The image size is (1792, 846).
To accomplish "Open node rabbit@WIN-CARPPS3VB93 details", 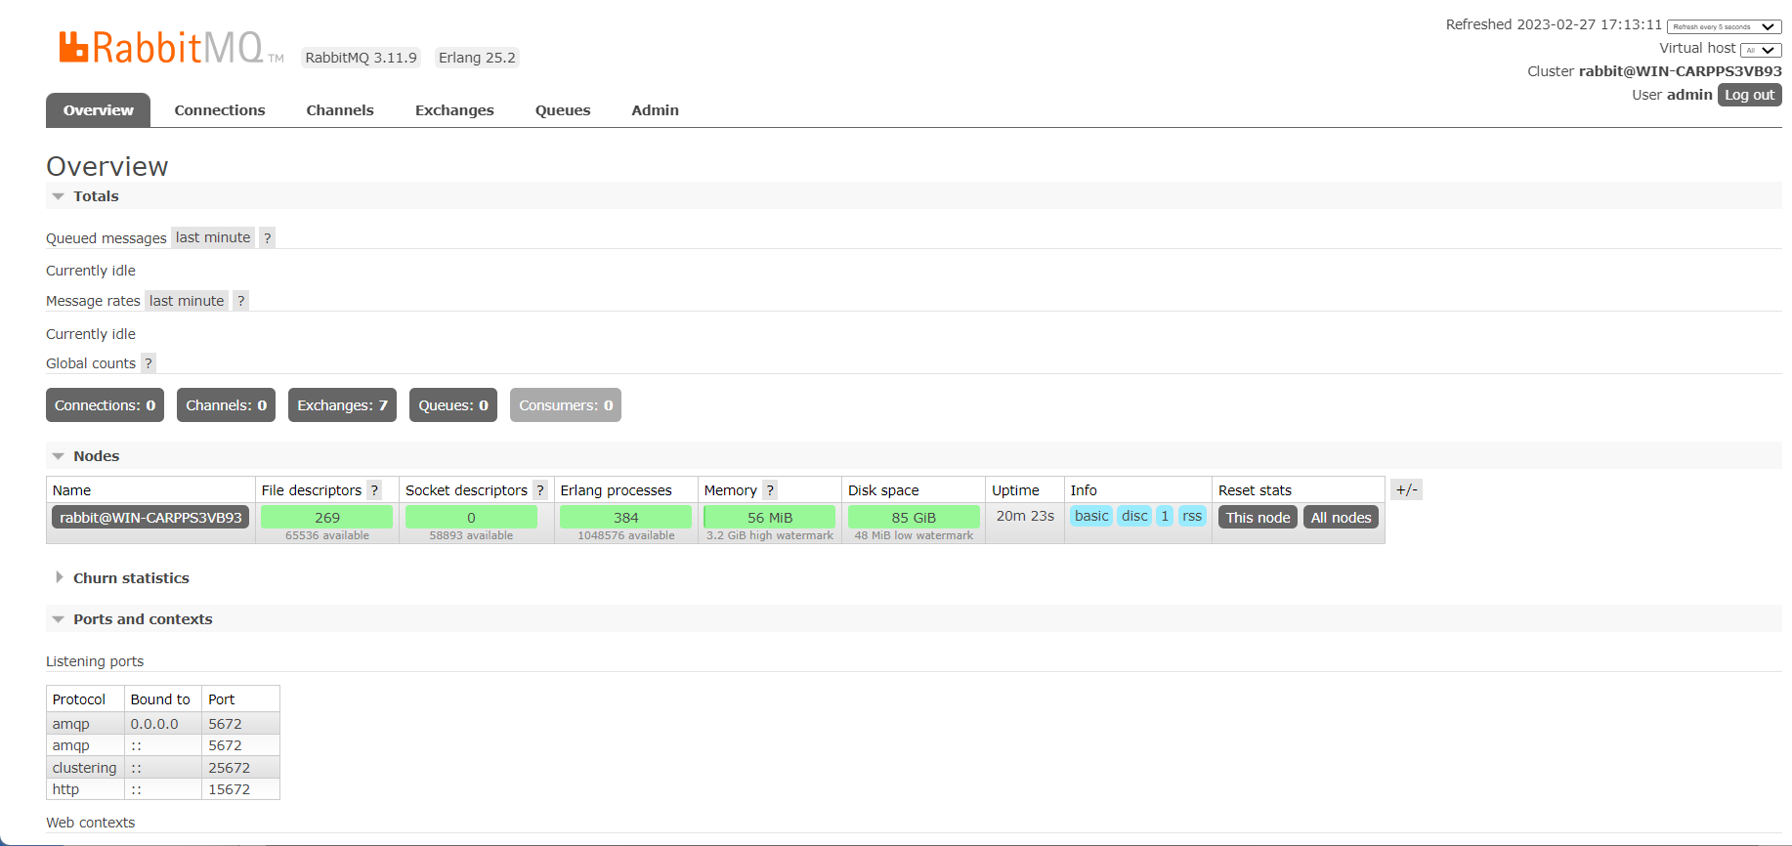I will tap(150, 518).
